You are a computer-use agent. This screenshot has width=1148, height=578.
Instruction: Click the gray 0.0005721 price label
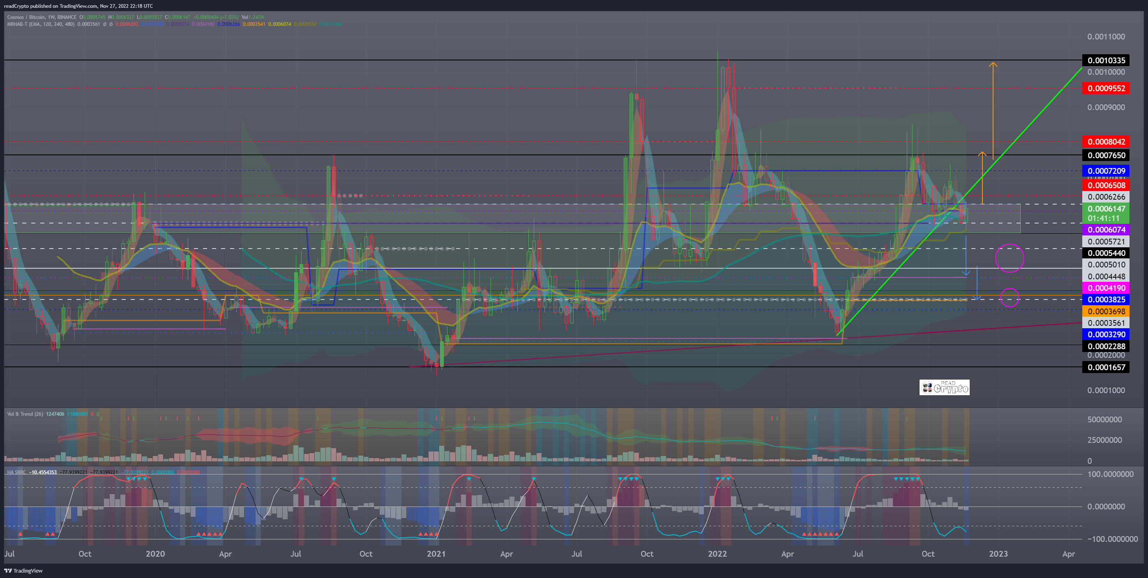point(1106,242)
